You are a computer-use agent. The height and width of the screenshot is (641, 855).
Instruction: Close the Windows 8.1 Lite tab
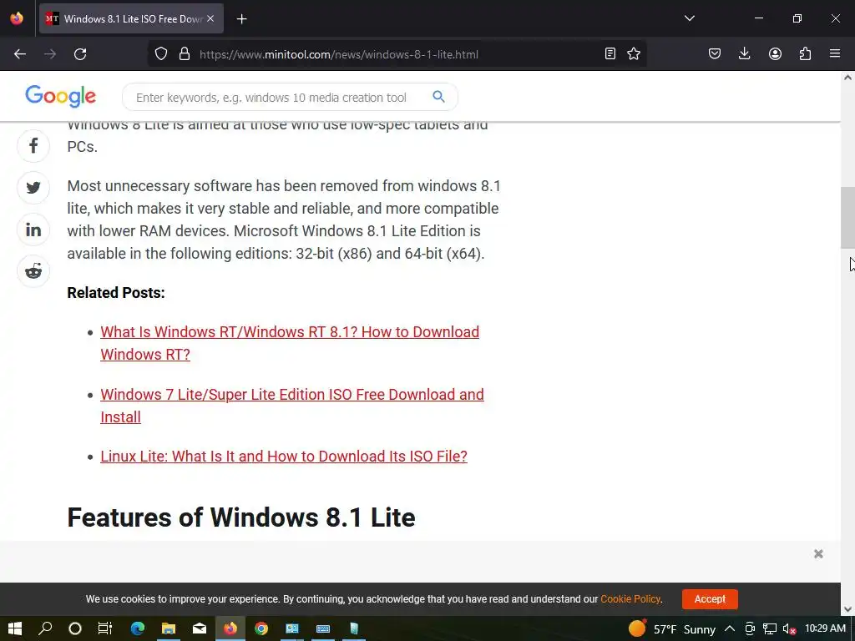[x=210, y=18]
